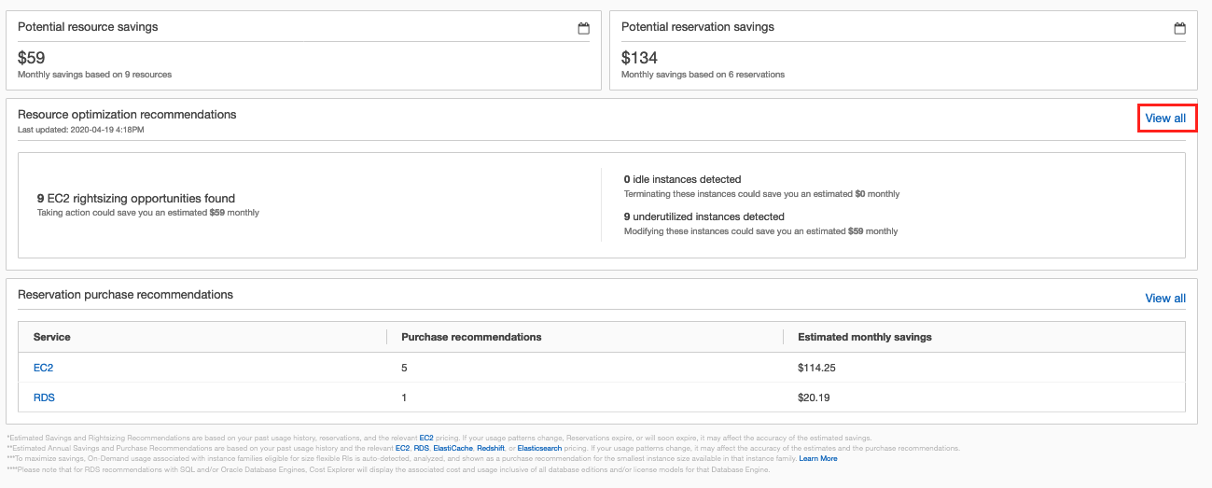Image resolution: width=1212 pixels, height=488 pixels.
Task: Open the Elasticsearch pricing footnote link
Action: pyautogui.click(x=539, y=448)
